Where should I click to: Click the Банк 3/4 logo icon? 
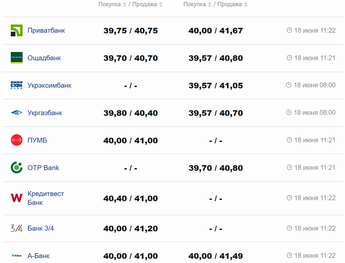tap(17, 228)
